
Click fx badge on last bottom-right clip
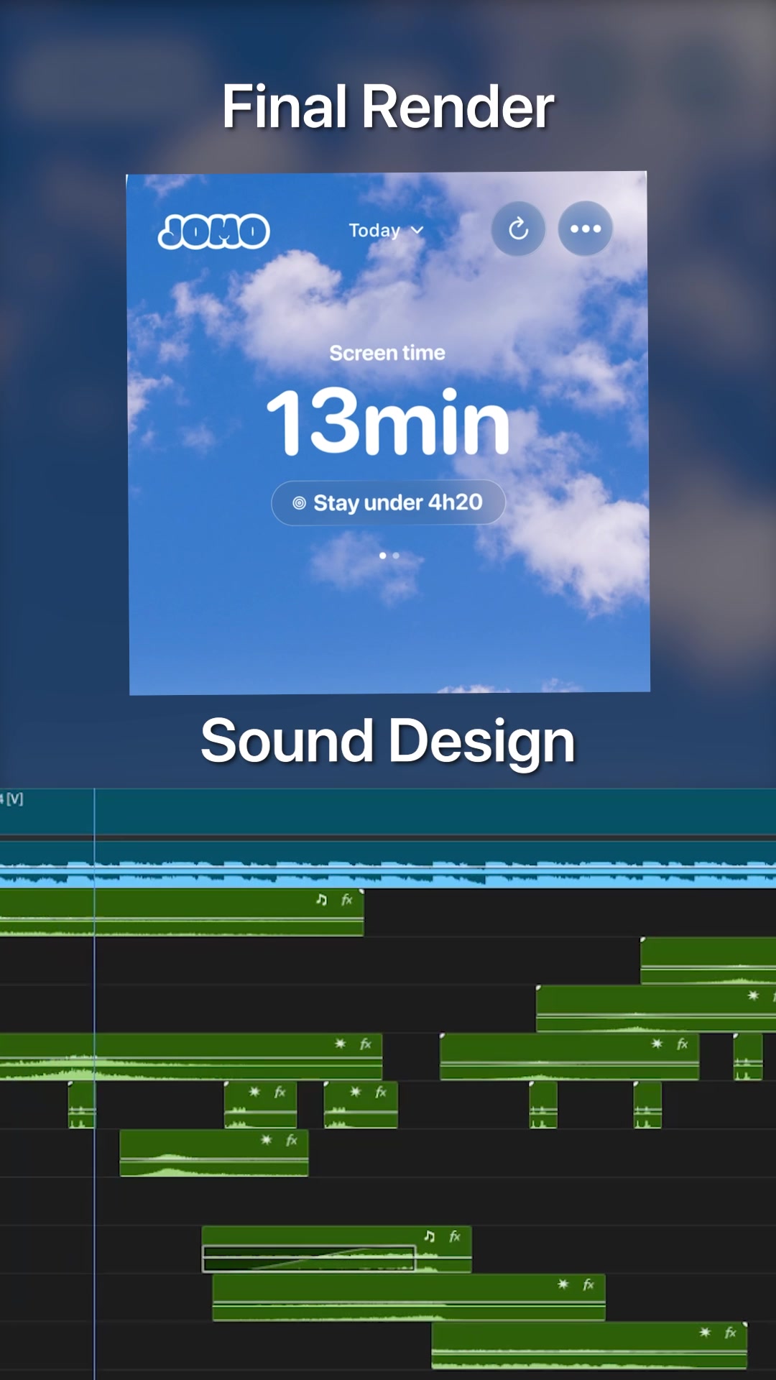pyautogui.click(x=731, y=1333)
